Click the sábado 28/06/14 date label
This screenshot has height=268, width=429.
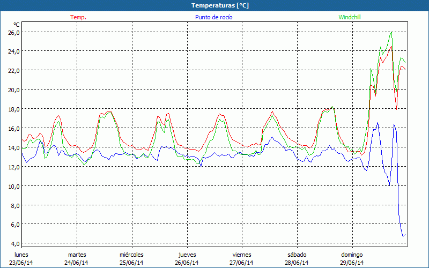point(297,259)
